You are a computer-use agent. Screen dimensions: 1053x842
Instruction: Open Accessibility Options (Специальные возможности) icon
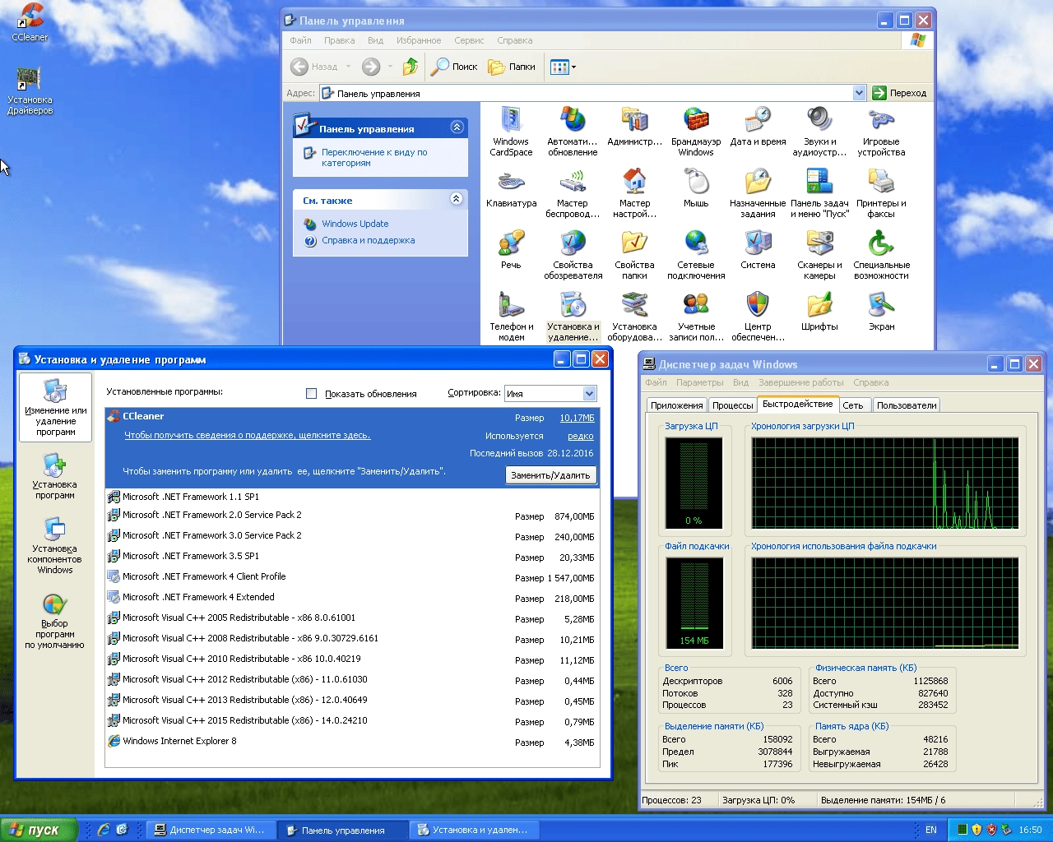click(881, 243)
